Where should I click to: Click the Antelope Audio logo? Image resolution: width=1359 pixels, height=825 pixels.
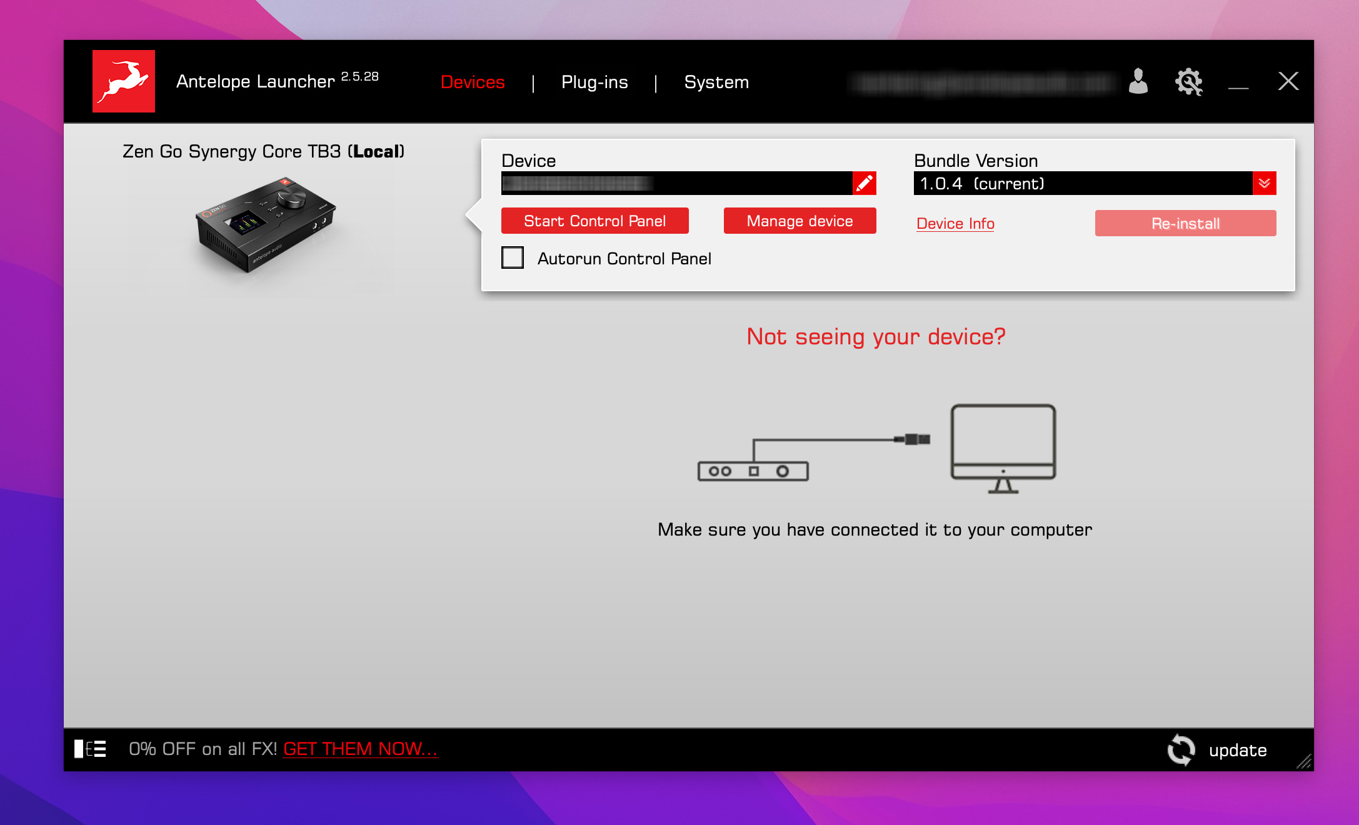tap(124, 81)
